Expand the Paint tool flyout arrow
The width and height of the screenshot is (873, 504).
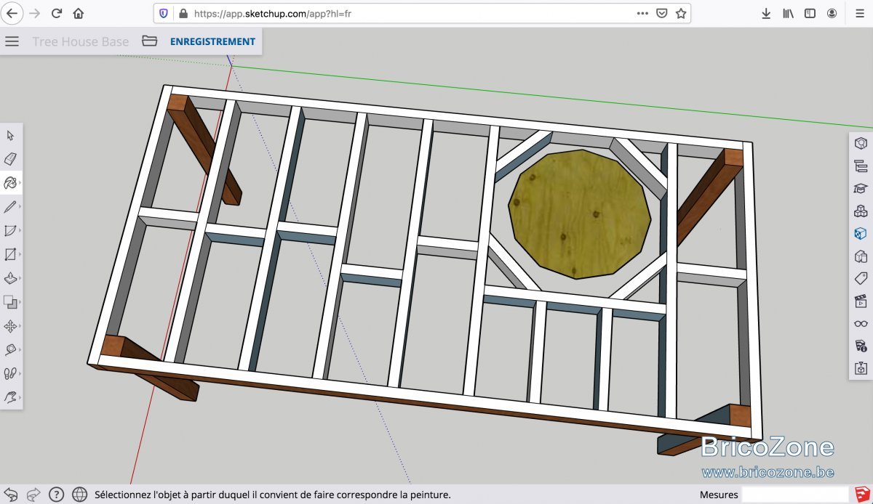tap(20, 182)
